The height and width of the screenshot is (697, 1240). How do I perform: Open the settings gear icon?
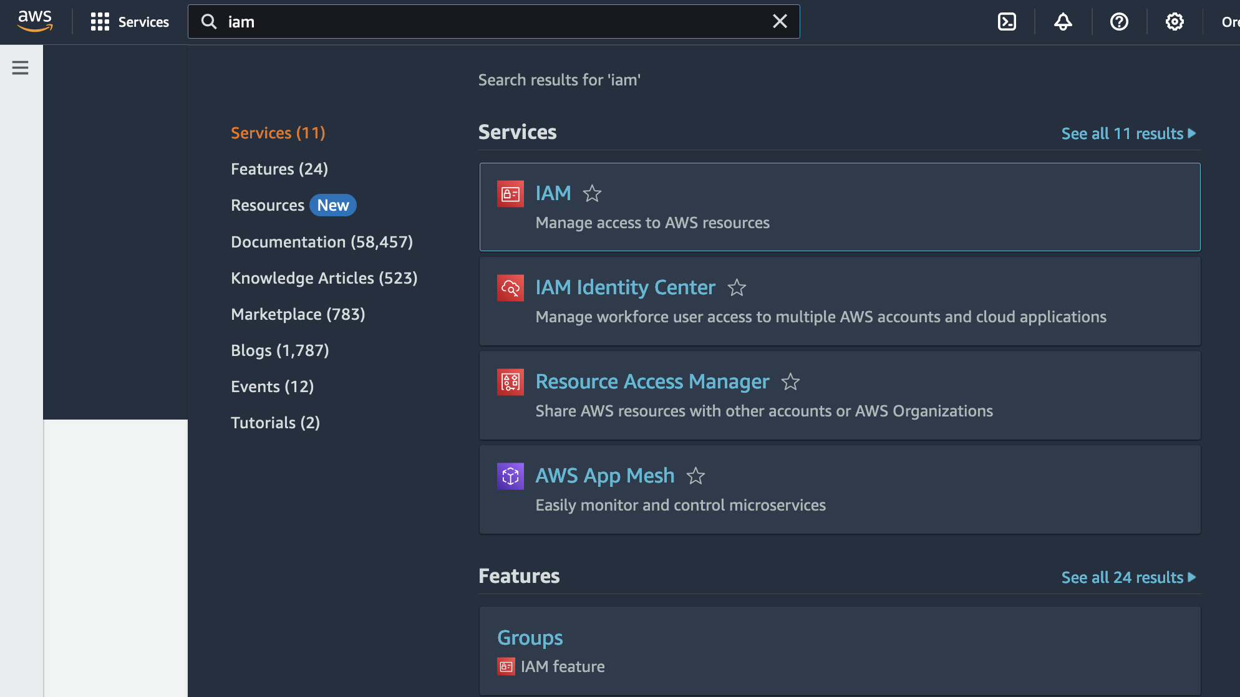pos(1175,22)
